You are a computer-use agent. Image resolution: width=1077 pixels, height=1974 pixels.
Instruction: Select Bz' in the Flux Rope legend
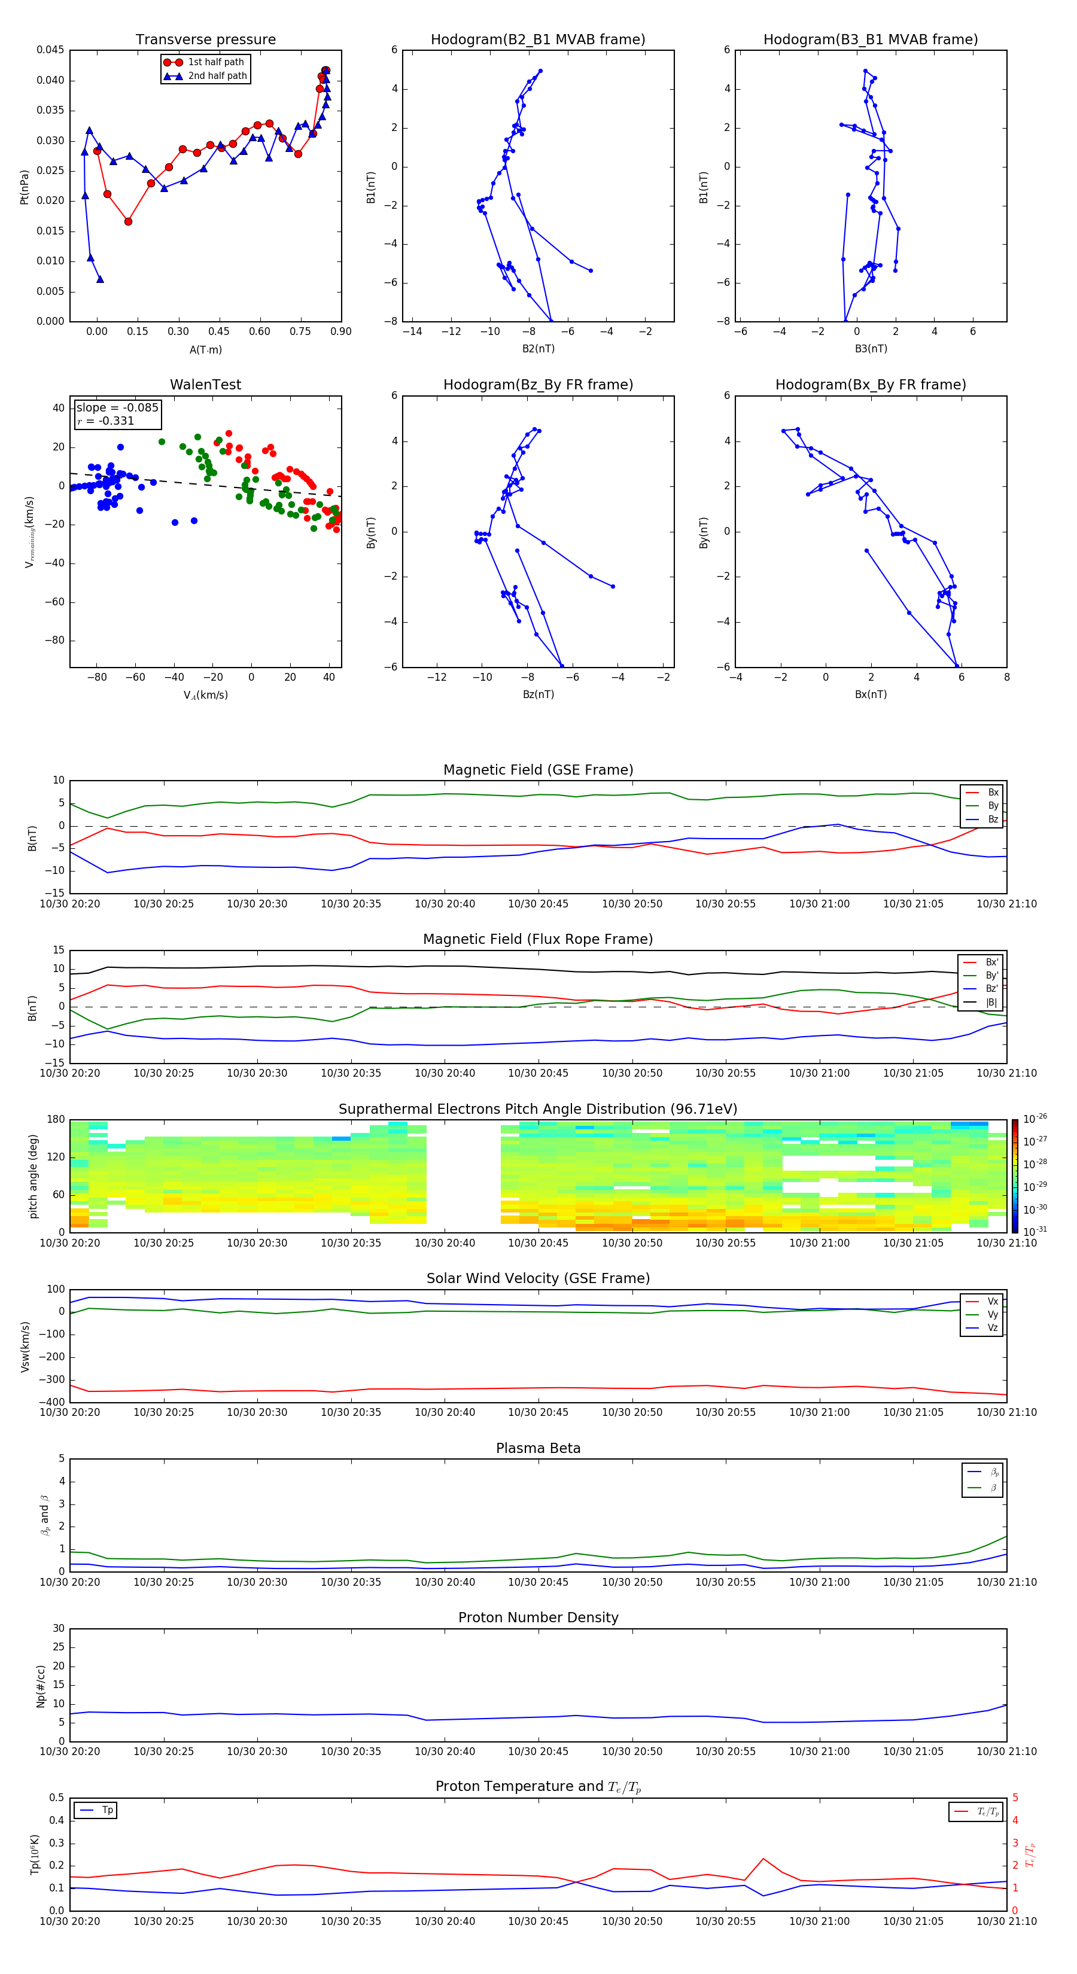981,989
